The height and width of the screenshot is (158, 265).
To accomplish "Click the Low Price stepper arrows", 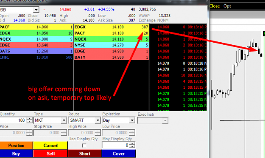I will point(132,133).
